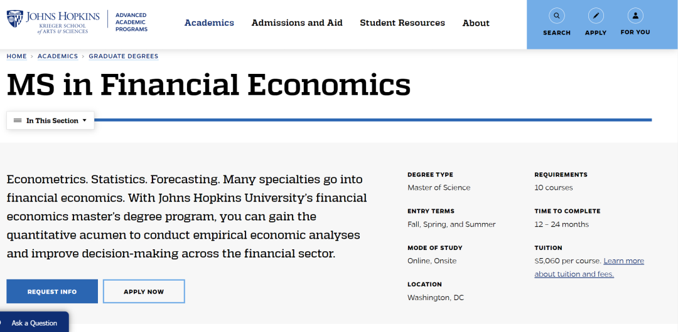Click the Johns Hopkins shield logo
The width and height of the screenshot is (678, 332).
(14, 19)
